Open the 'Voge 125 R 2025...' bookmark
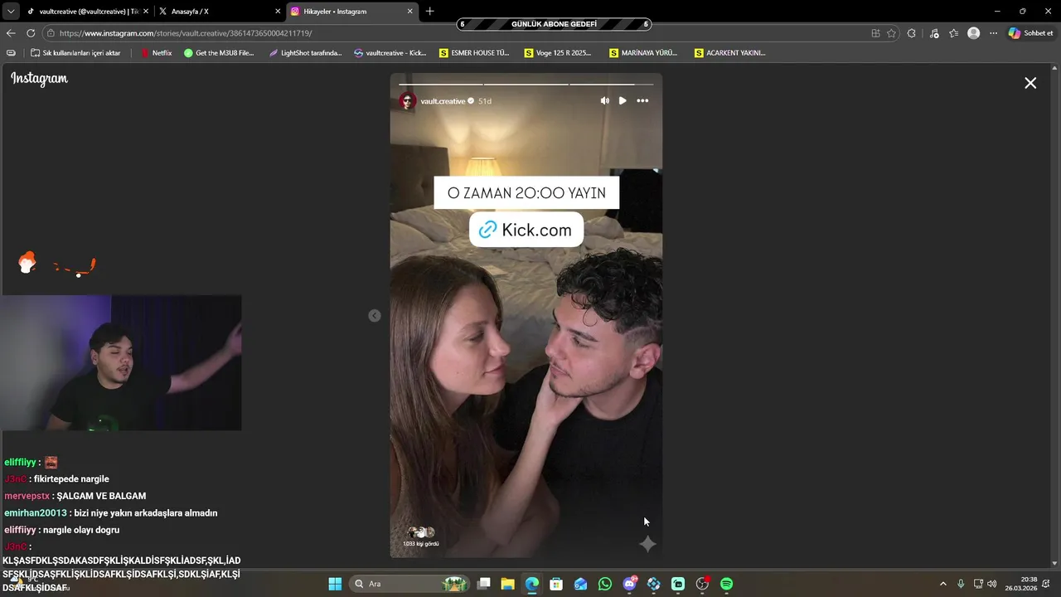Viewport: 1061px width, 597px height. (x=558, y=53)
